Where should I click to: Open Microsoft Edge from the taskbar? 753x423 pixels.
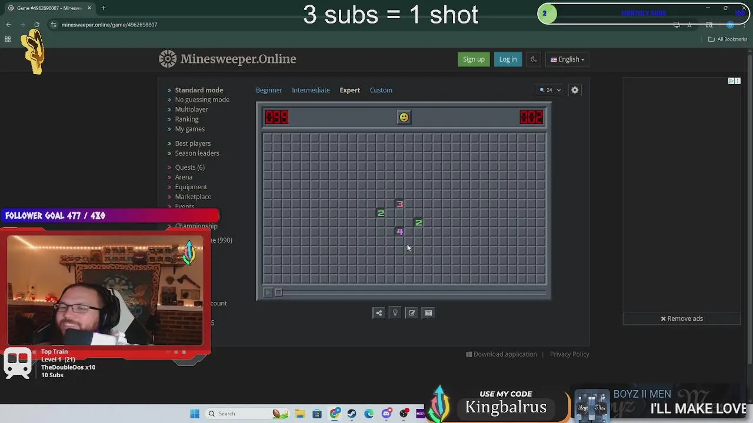(x=369, y=414)
